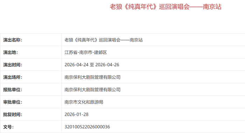Image resolution: width=245 pixels, height=133 pixels.
Task: Select the 演出时间 label
Action: point(13,65)
